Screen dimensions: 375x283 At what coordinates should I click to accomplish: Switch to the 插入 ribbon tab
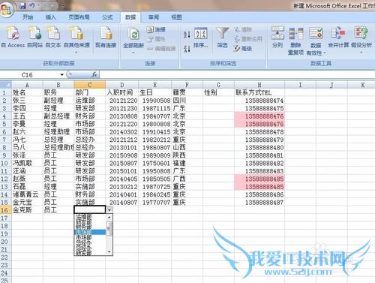(x=50, y=17)
